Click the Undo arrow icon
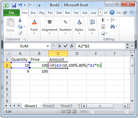Screen dimensions: 138x118 click(20, 5)
